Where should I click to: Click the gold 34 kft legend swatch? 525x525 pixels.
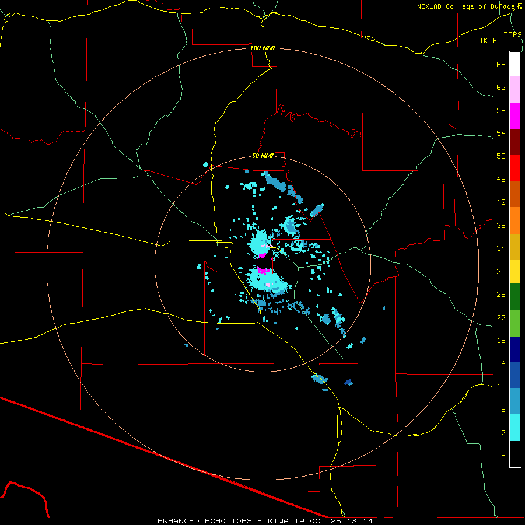(515, 247)
